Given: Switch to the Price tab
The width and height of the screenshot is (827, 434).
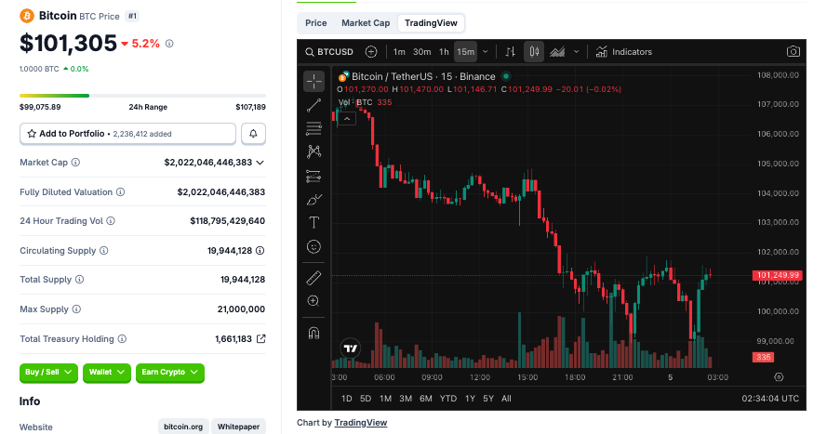Looking at the screenshot, I should [x=316, y=22].
